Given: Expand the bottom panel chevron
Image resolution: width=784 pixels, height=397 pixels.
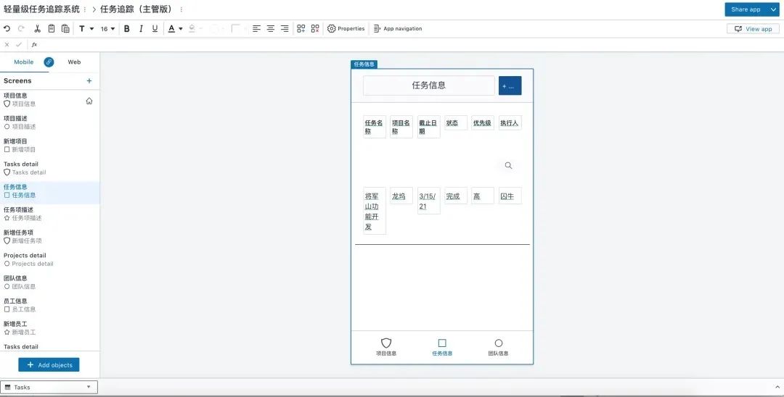Looking at the screenshot, I should [x=777, y=387].
